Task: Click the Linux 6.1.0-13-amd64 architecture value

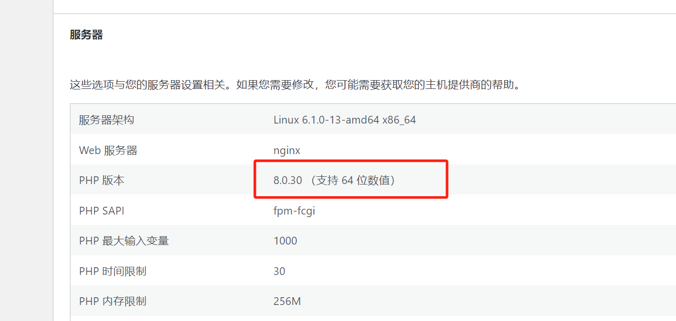Action: [x=326, y=120]
